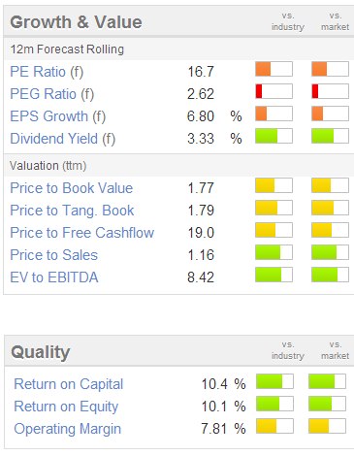
Task: Open the Price to Free Cashflow link
Action: click(x=82, y=233)
